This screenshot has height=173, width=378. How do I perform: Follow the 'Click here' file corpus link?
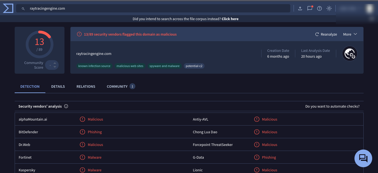[x=230, y=19]
